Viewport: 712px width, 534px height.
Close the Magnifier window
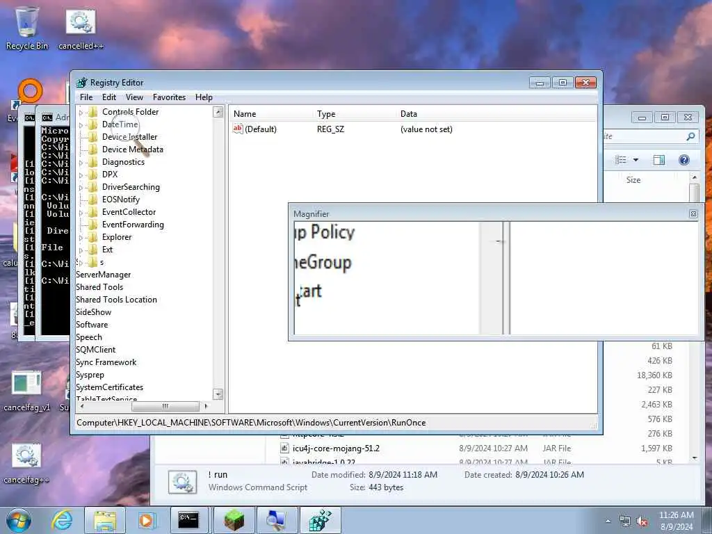point(693,214)
